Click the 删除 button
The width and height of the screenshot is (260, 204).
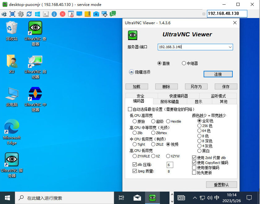point(166,87)
